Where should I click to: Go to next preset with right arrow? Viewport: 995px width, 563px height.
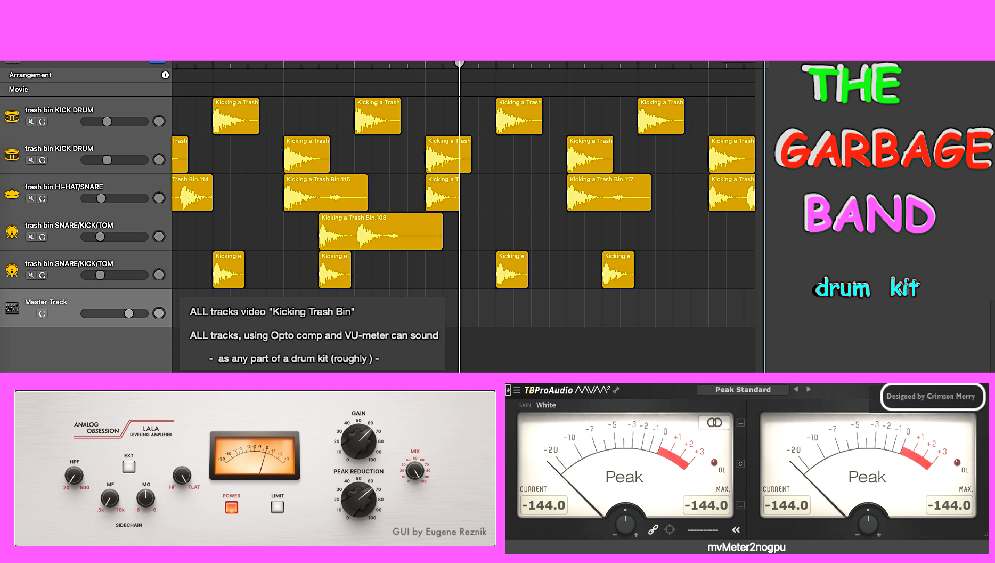[x=809, y=390]
